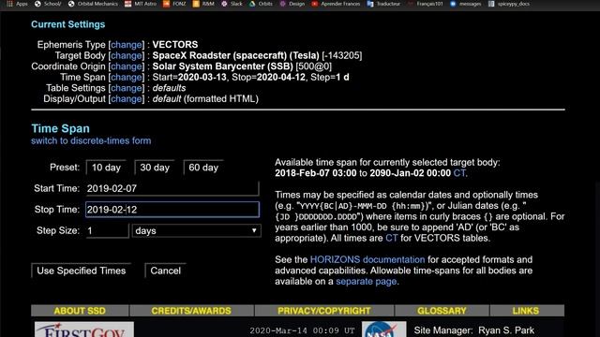600x337 pixels.
Task: Select the SpaceX Roadster target body text
Action: coord(235,55)
